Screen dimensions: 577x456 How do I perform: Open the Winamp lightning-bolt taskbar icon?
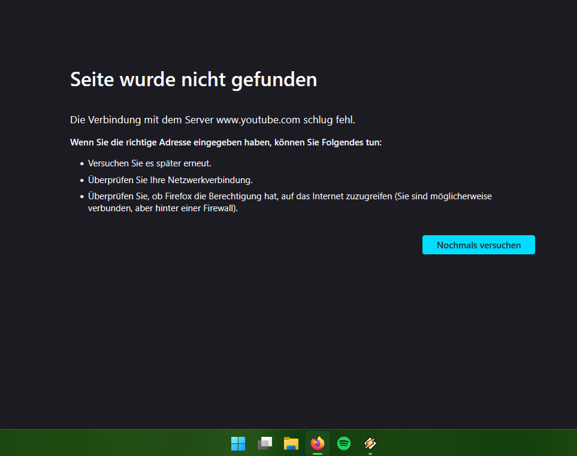(370, 443)
